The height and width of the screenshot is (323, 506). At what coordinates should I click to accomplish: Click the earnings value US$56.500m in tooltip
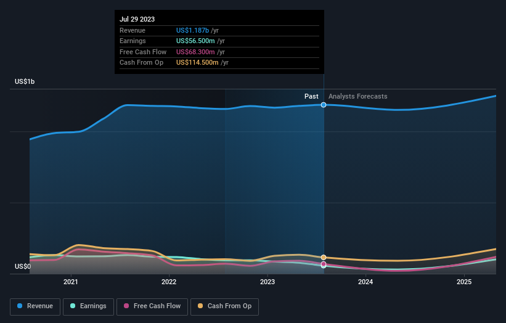195,41
